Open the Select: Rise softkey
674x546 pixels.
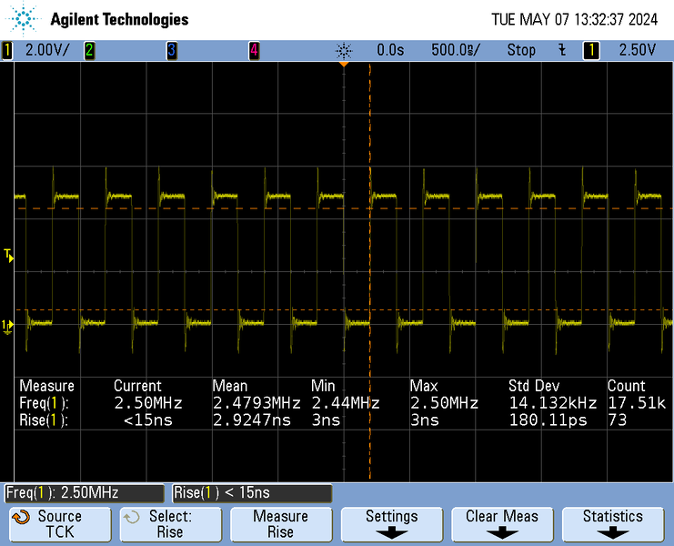[x=171, y=524]
